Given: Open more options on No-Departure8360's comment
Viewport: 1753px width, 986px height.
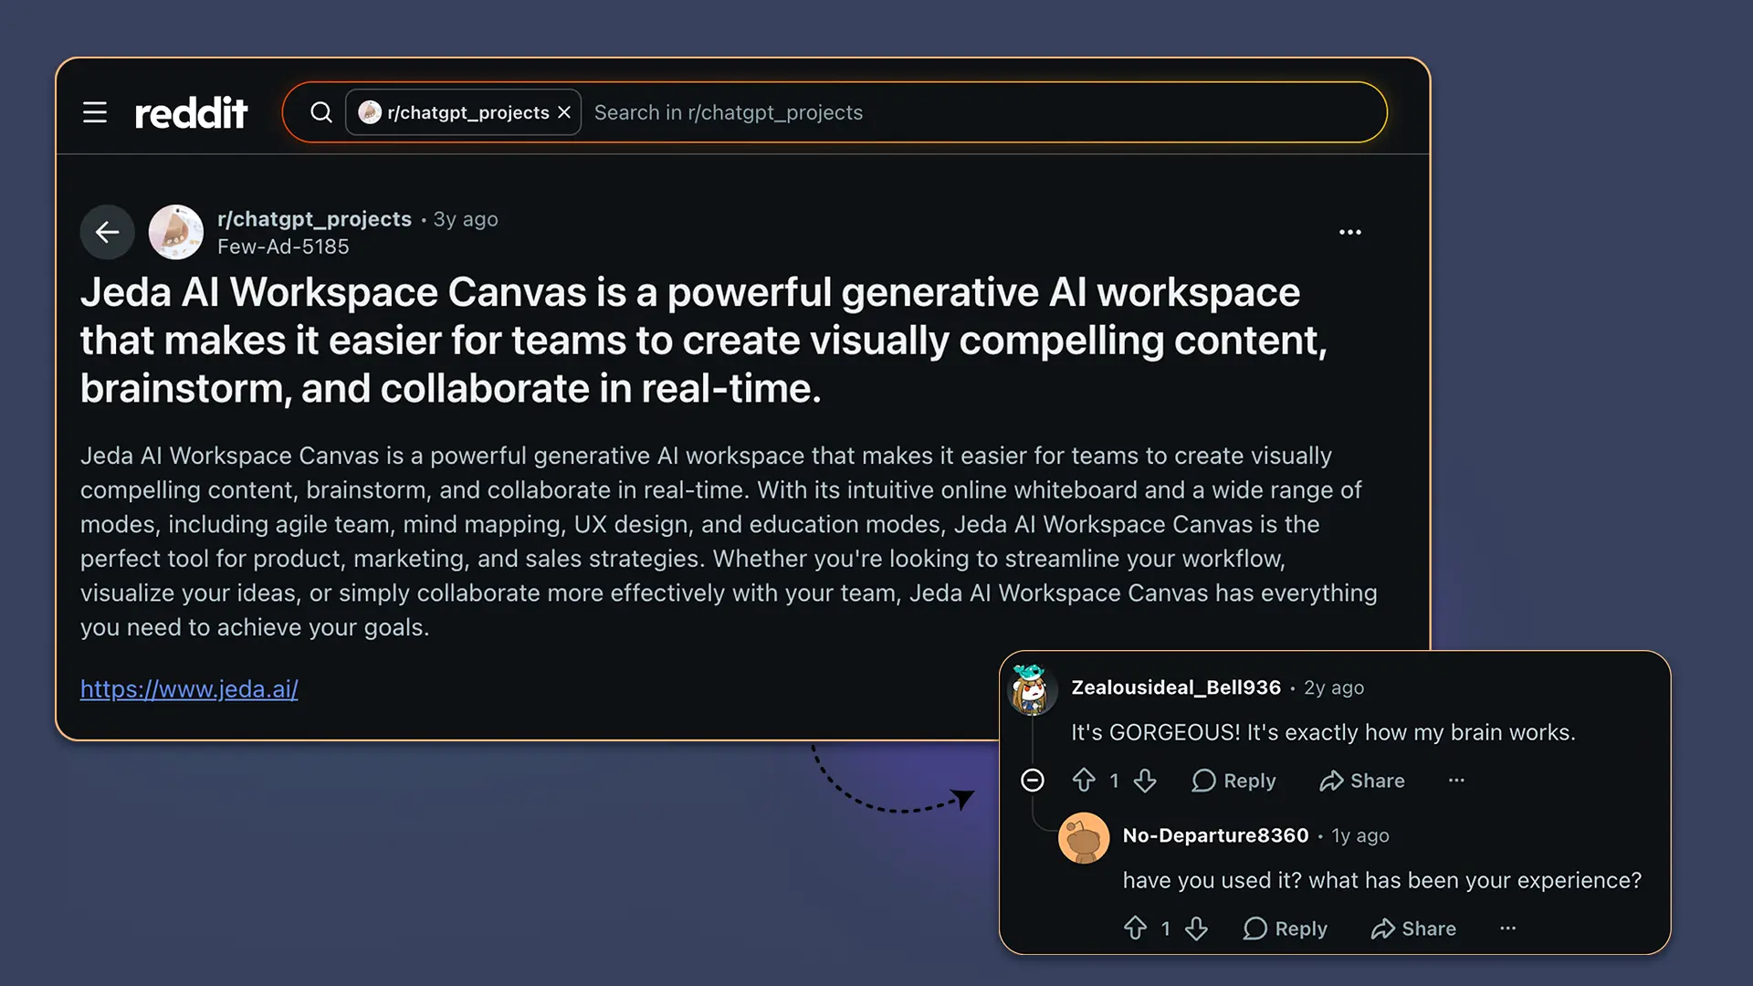Looking at the screenshot, I should pos(1507,928).
